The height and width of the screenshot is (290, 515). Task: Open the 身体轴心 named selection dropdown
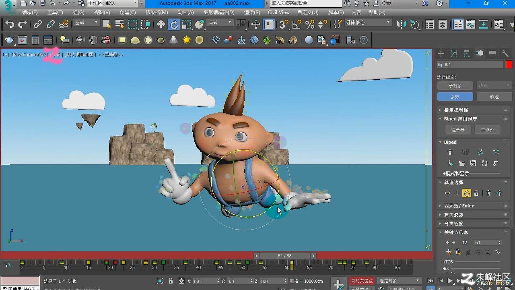pyautogui.click(x=368, y=23)
